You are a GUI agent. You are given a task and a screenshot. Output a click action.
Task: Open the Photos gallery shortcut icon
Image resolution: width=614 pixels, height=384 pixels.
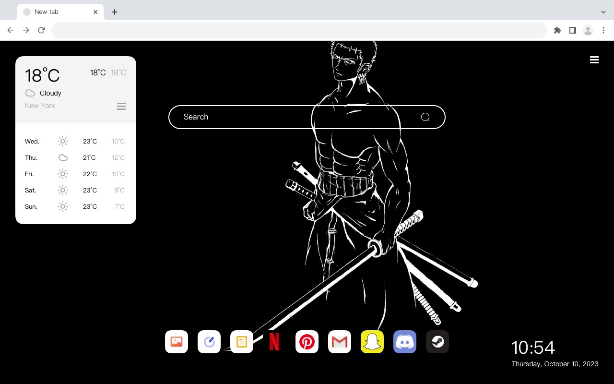coord(177,342)
